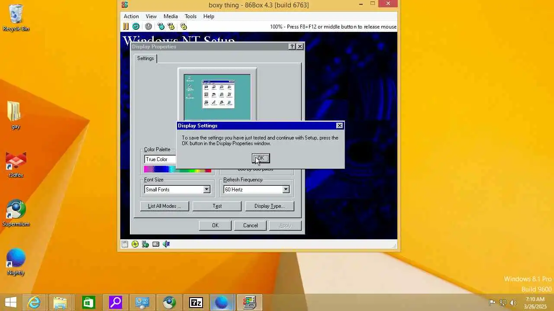Open the Windows Store taskbar icon
Image resolution: width=554 pixels, height=311 pixels.
(x=88, y=302)
